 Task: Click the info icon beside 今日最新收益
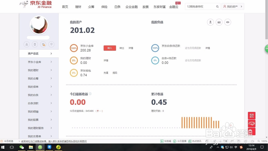click(x=90, y=94)
